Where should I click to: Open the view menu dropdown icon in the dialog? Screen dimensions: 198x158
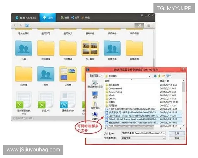(x=168, y=76)
